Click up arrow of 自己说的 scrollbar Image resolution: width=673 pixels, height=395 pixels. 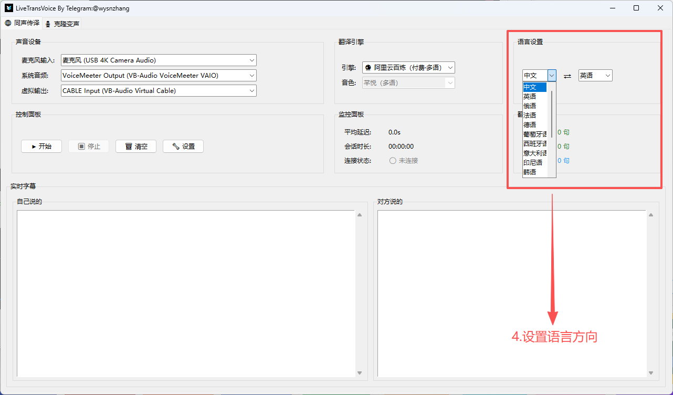[x=360, y=215]
